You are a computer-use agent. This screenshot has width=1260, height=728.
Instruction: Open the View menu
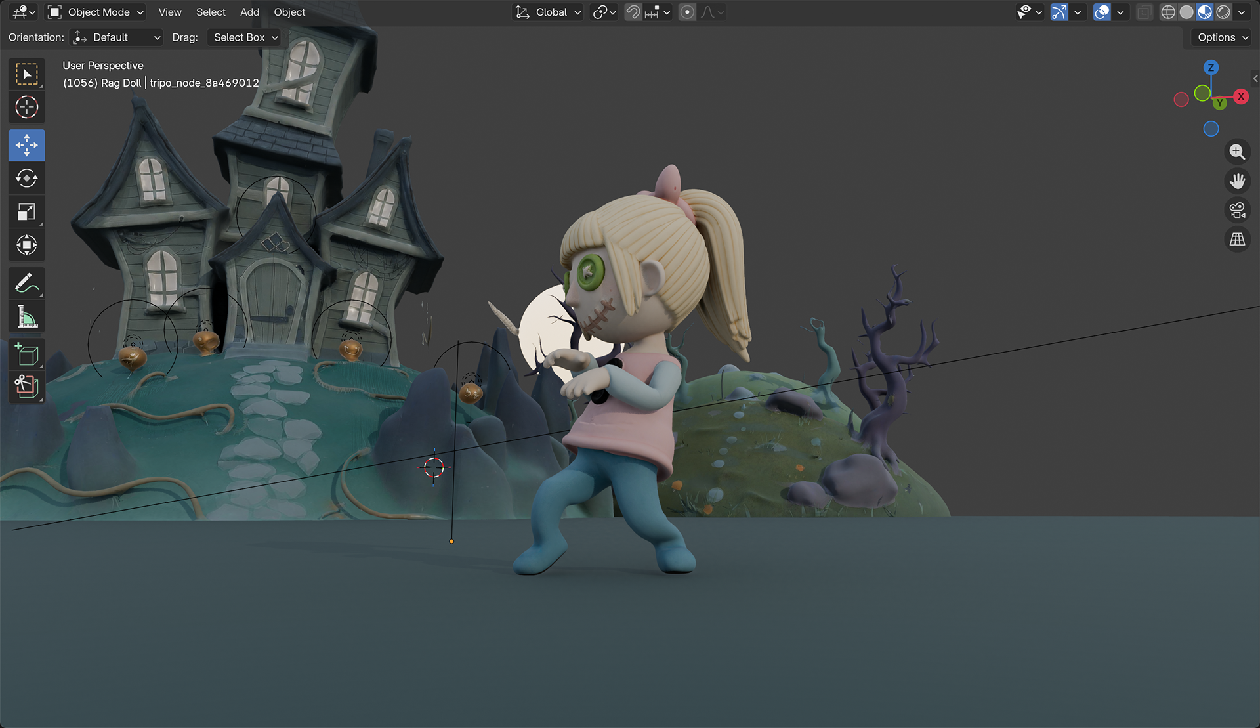pyautogui.click(x=169, y=12)
